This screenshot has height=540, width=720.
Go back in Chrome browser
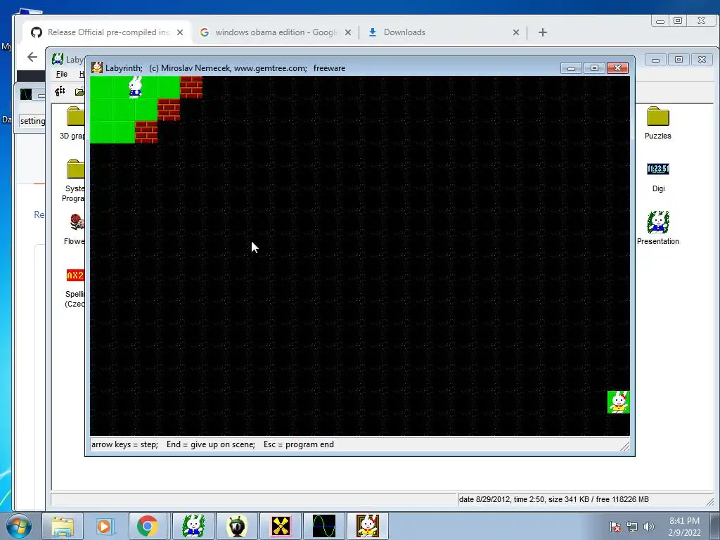click(x=32, y=57)
